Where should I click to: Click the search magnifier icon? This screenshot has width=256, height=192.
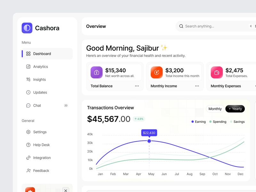pos(181,26)
